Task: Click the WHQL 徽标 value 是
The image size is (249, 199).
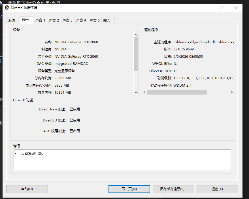Action: click(x=175, y=64)
